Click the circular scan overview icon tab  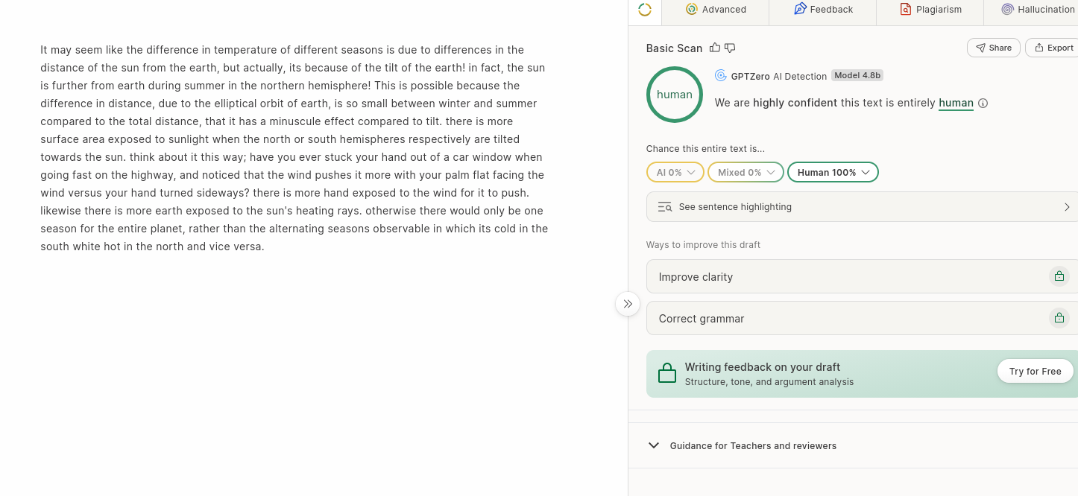click(645, 10)
